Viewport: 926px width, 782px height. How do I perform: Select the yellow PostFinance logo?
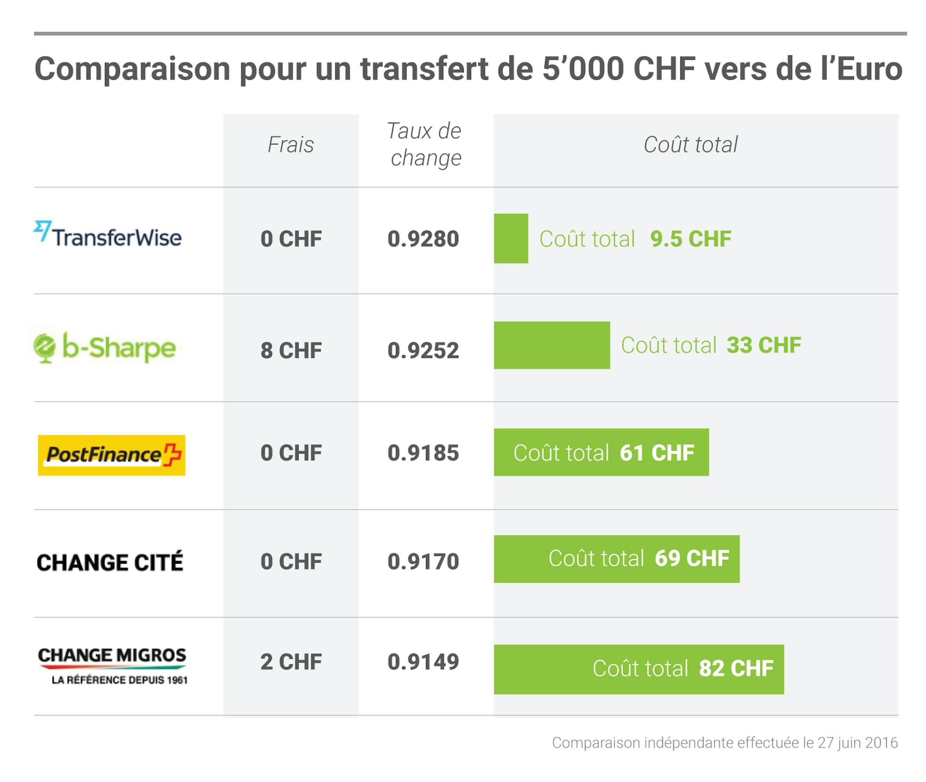[112, 455]
